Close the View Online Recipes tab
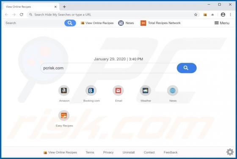 55,7
